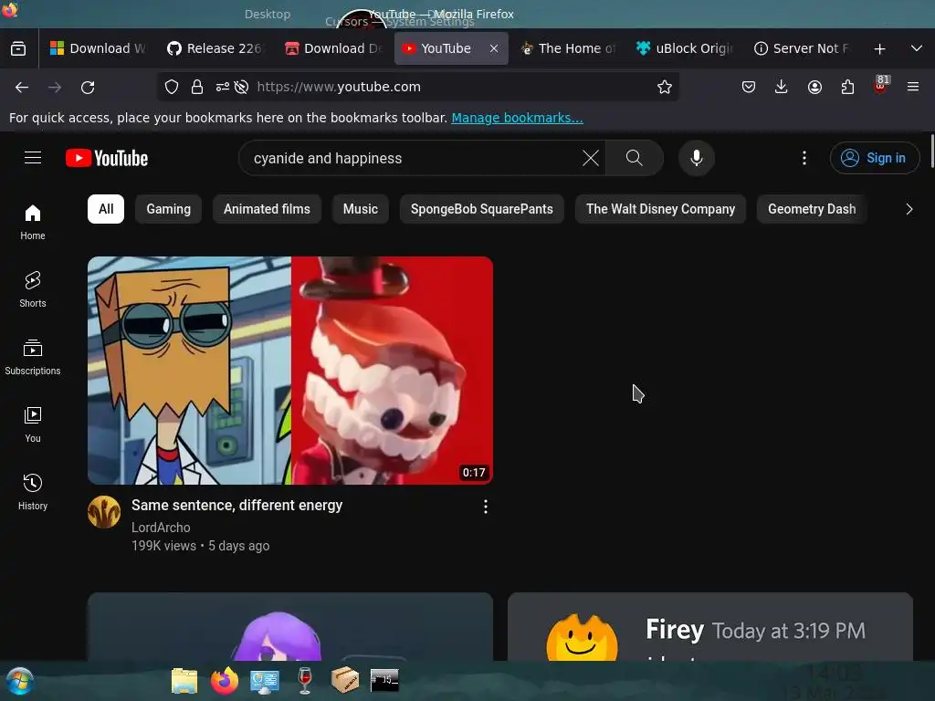This screenshot has width=935, height=701.
Task: Open Firefox account icon
Action: point(814,87)
